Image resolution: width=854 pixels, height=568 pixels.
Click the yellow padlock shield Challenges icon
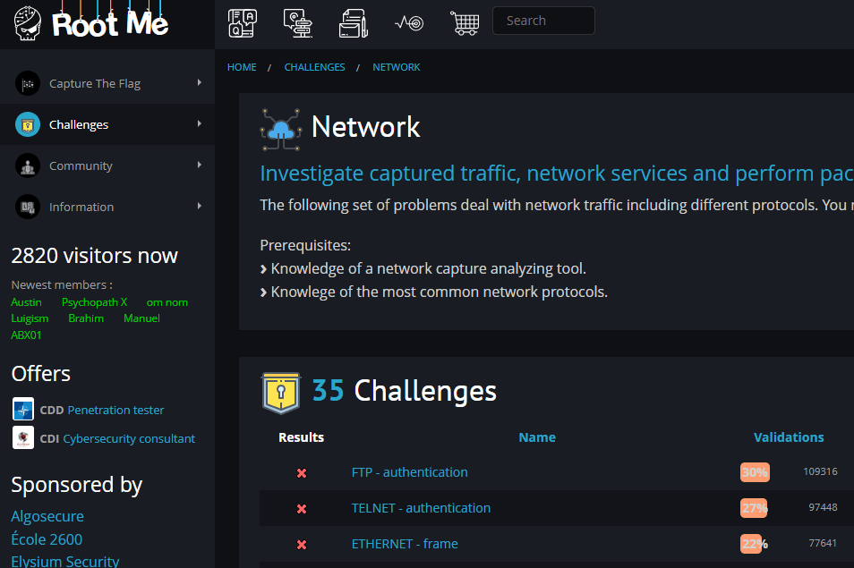(281, 393)
